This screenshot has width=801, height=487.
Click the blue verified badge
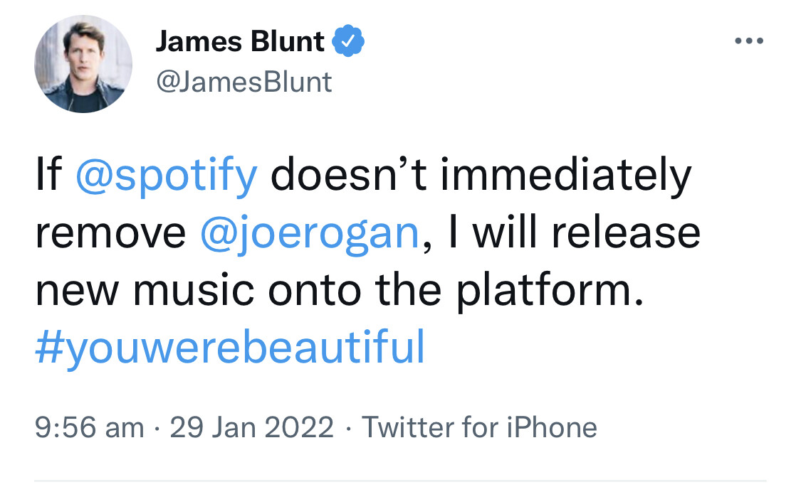(x=350, y=42)
